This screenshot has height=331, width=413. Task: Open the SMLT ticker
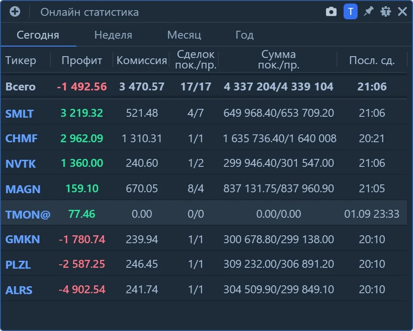point(19,113)
